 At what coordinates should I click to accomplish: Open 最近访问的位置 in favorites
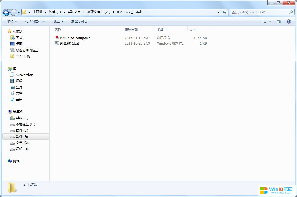[x=27, y=50]
